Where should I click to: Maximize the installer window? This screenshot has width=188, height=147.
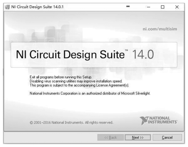[x=162, y=7]
